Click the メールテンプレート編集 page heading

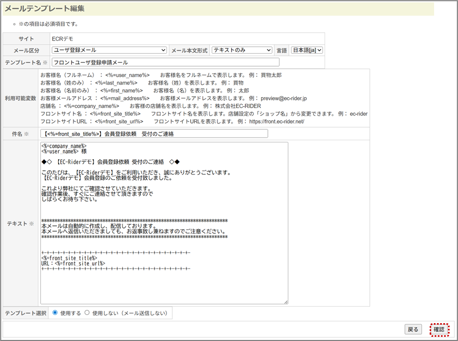coord(45,9)
